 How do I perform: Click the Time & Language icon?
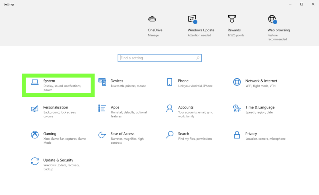coord(237,108)
